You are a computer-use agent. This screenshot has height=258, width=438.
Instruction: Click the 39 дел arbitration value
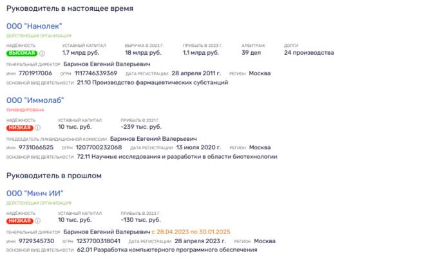(x=251, y=53)
